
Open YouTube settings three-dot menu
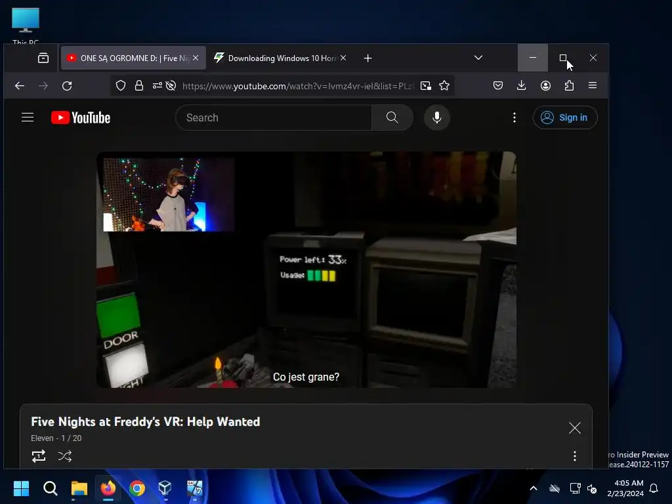tap(514, 117)
